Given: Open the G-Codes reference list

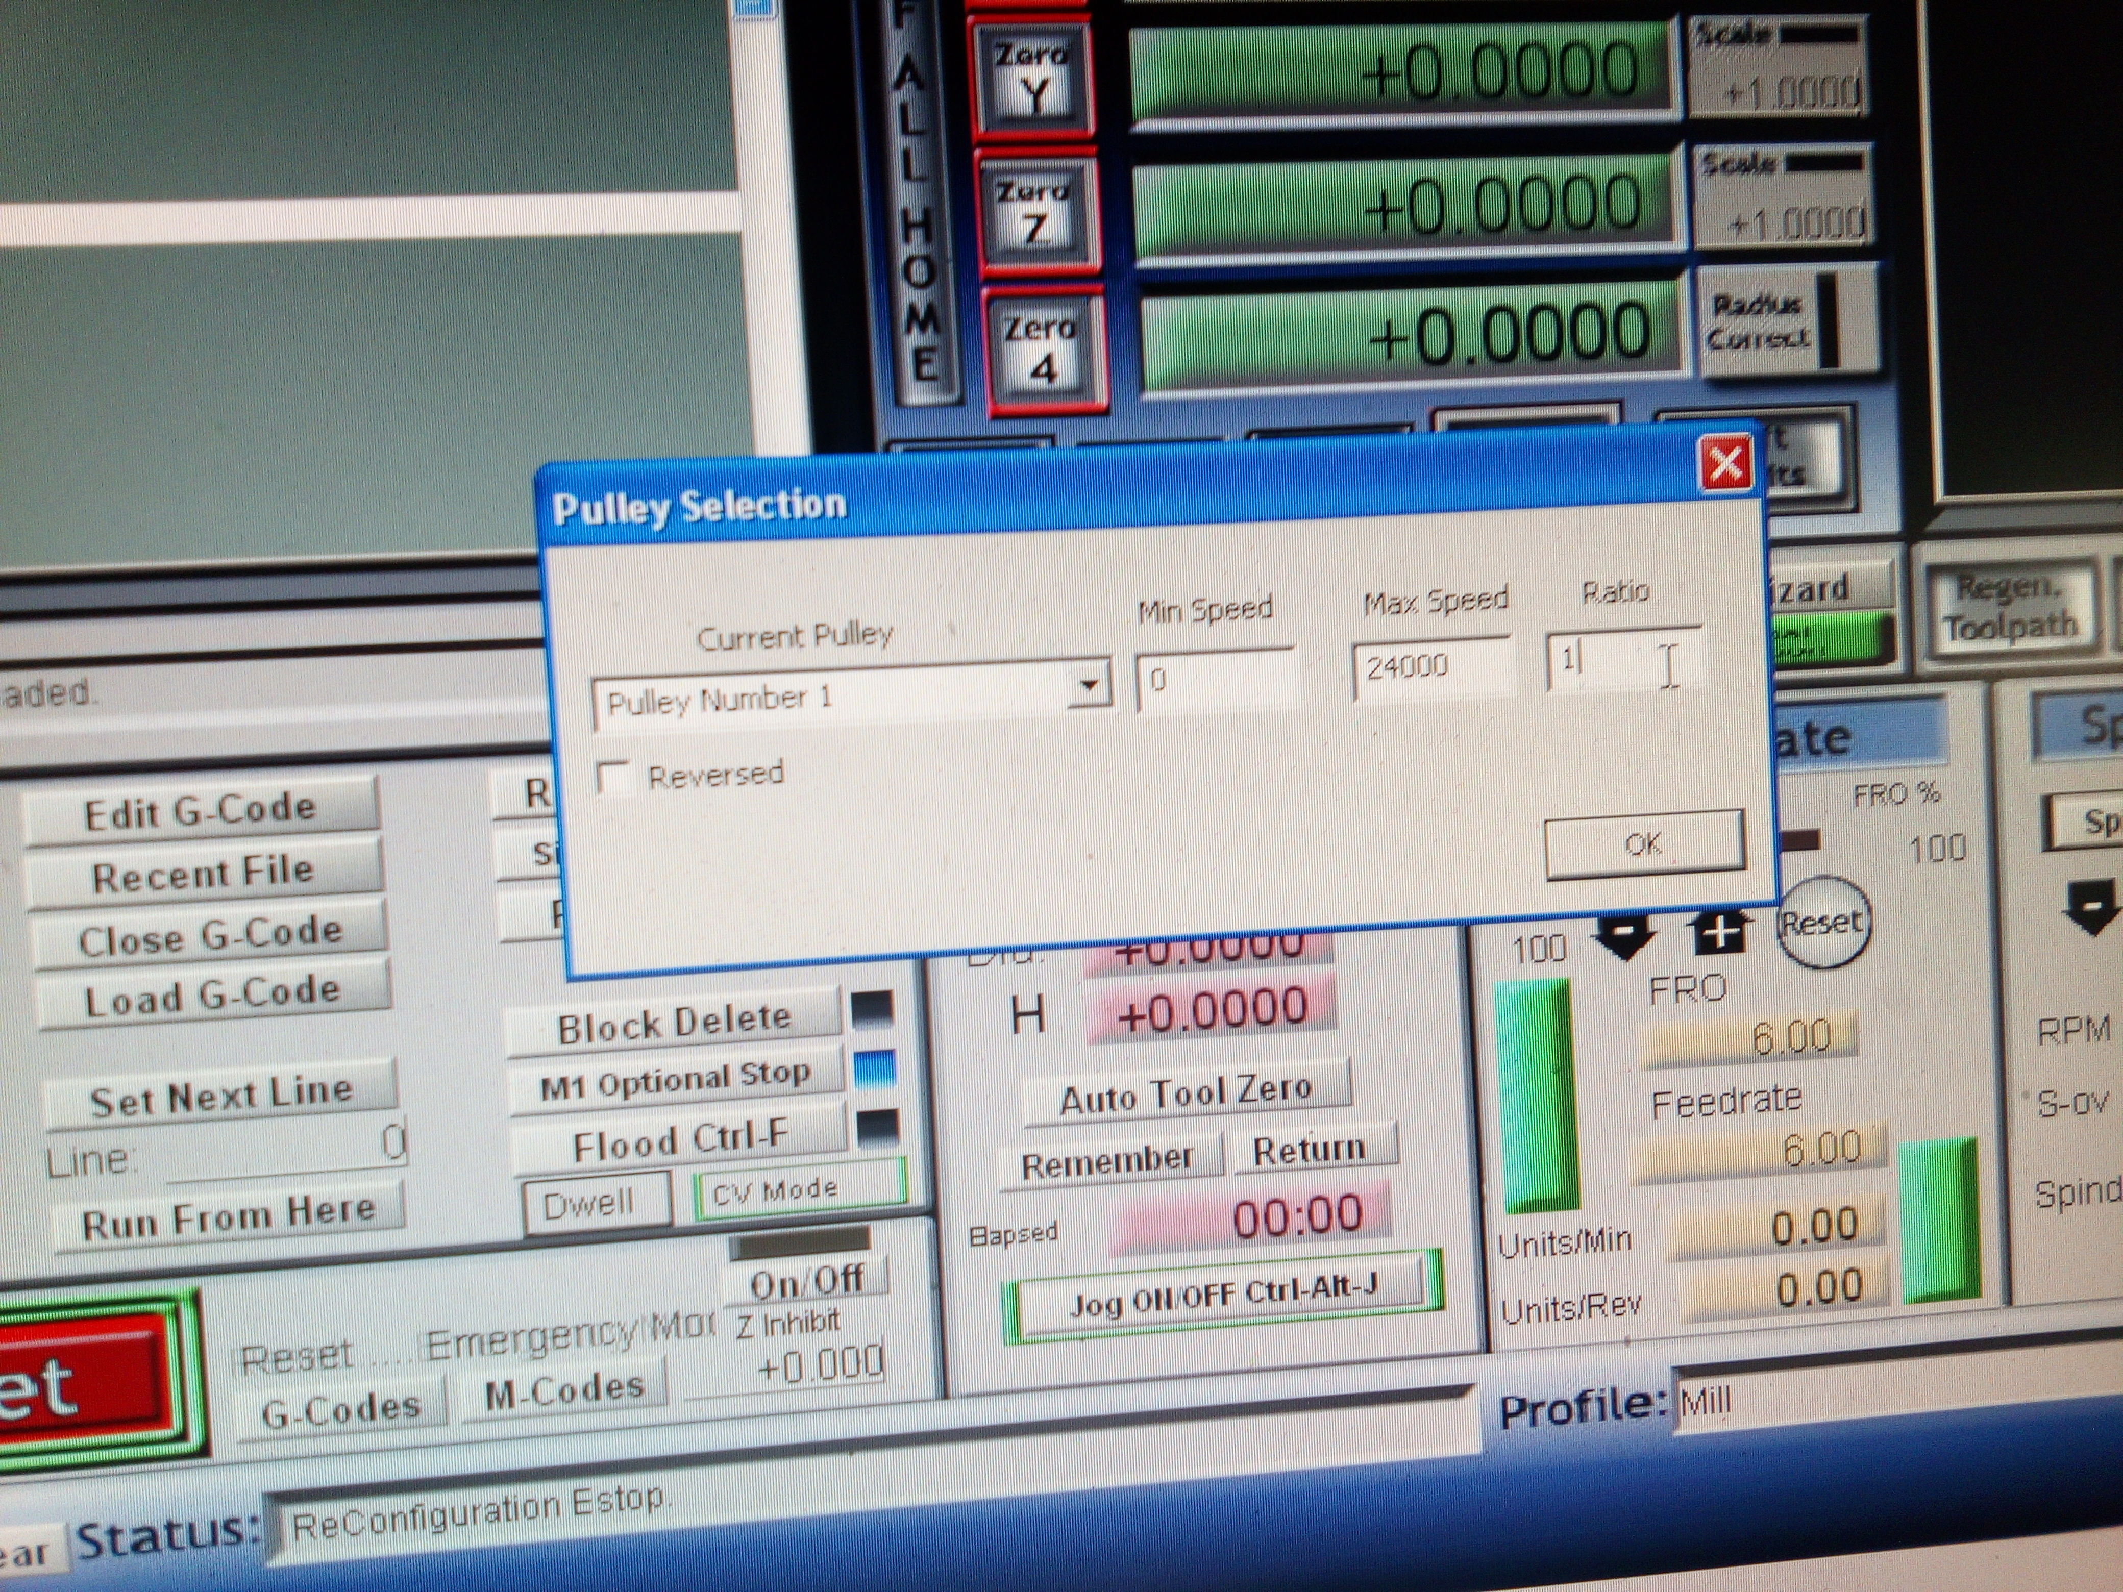Looking at the screenshot, I should point(341,1409).
